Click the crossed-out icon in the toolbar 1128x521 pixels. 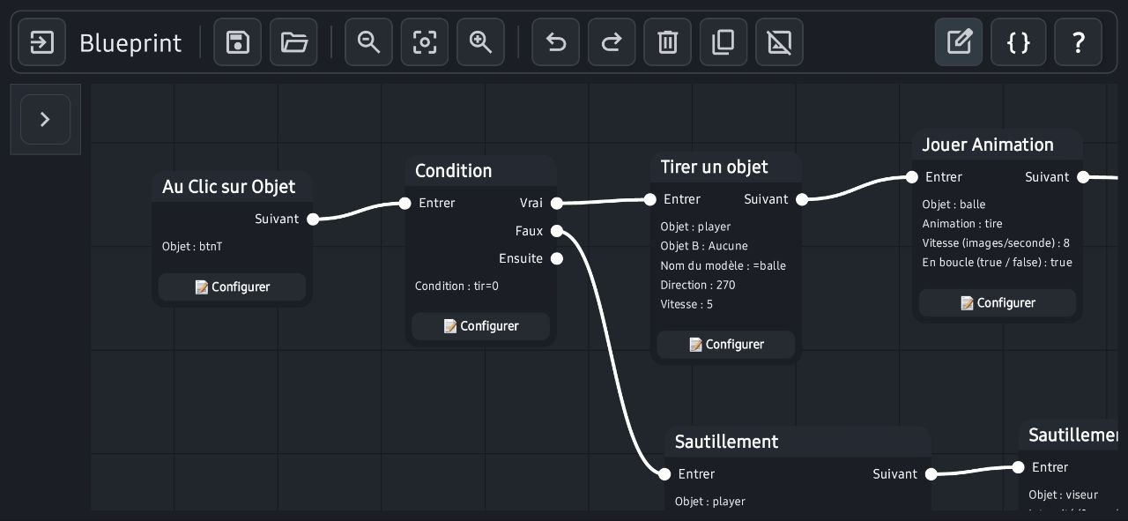click(x=780, y=42)
